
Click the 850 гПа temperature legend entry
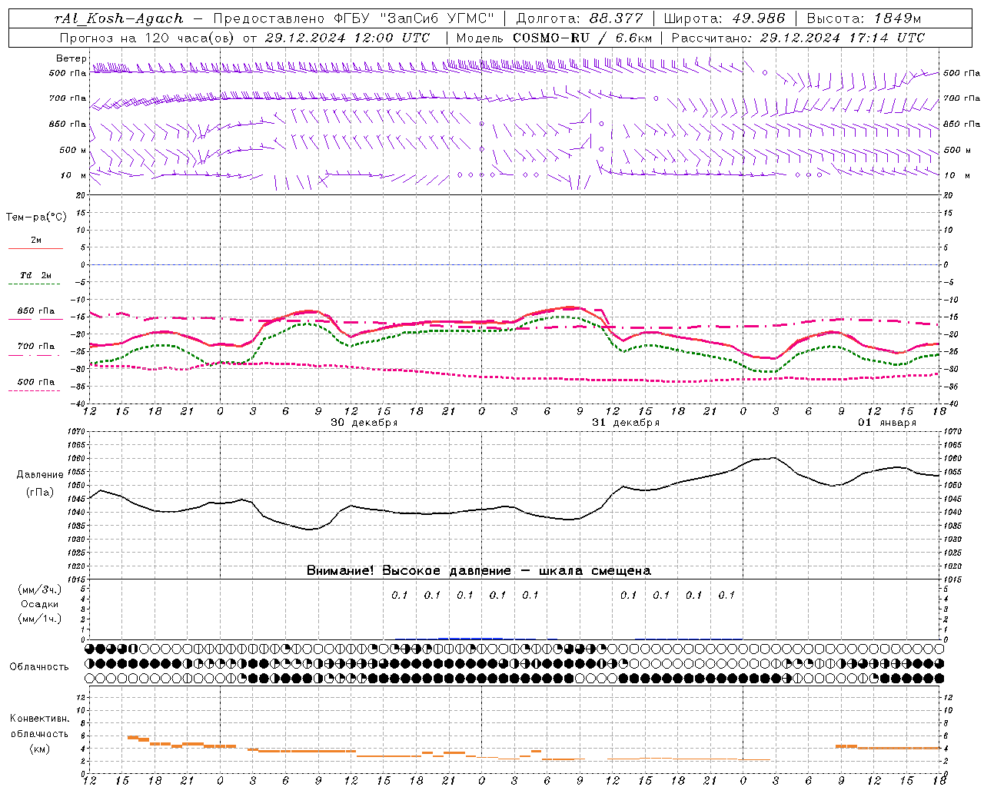tap(35, 311)
